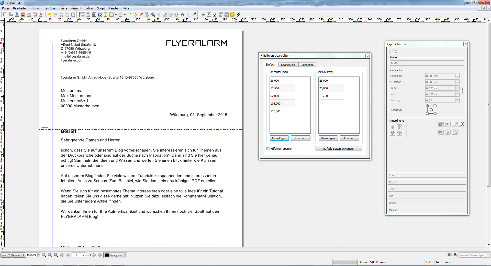Export the document as PDF
Viewport: 491px width, 266px height.
pyautogui.click(x=41, y=15)
